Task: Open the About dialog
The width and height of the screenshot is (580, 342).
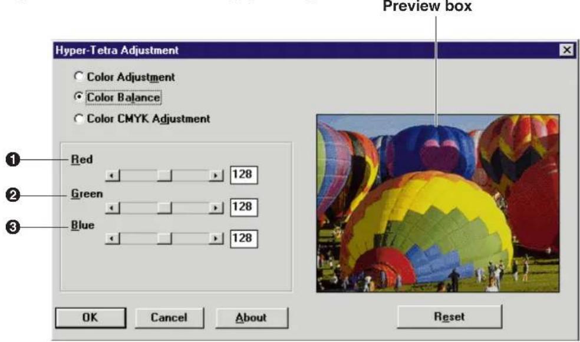Action: tap(252, 318)
